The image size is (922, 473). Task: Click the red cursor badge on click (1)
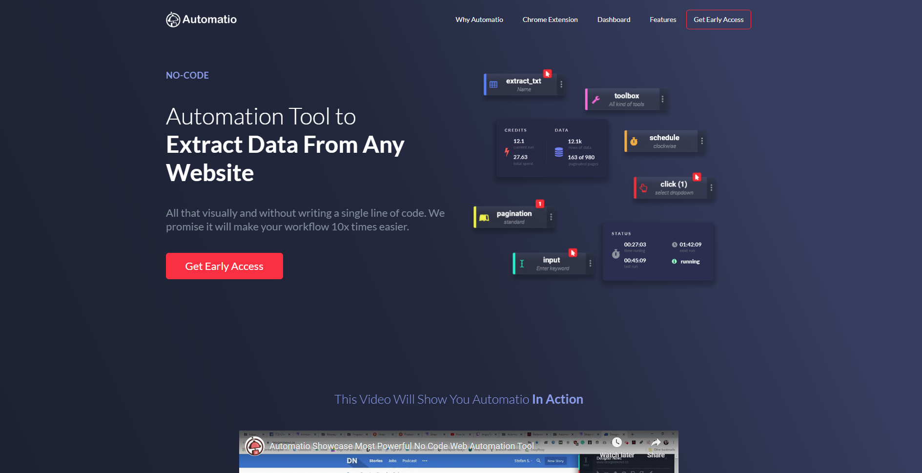pyautogui.click(x=697, y=177)
